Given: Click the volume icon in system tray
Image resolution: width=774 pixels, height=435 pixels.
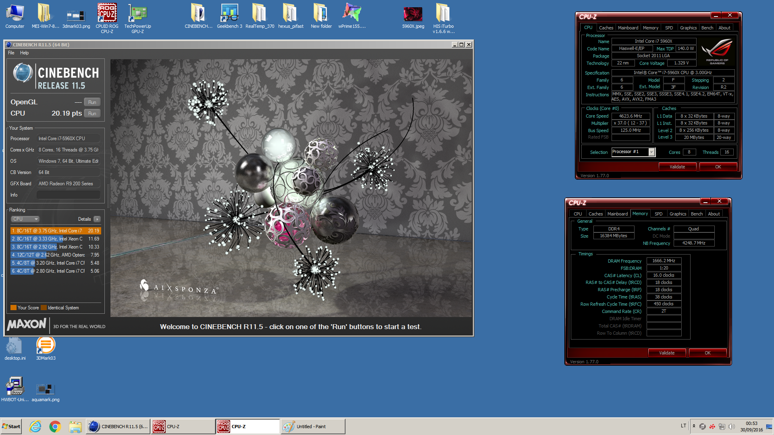Looking at the screenshot, I should click(732, 426).
